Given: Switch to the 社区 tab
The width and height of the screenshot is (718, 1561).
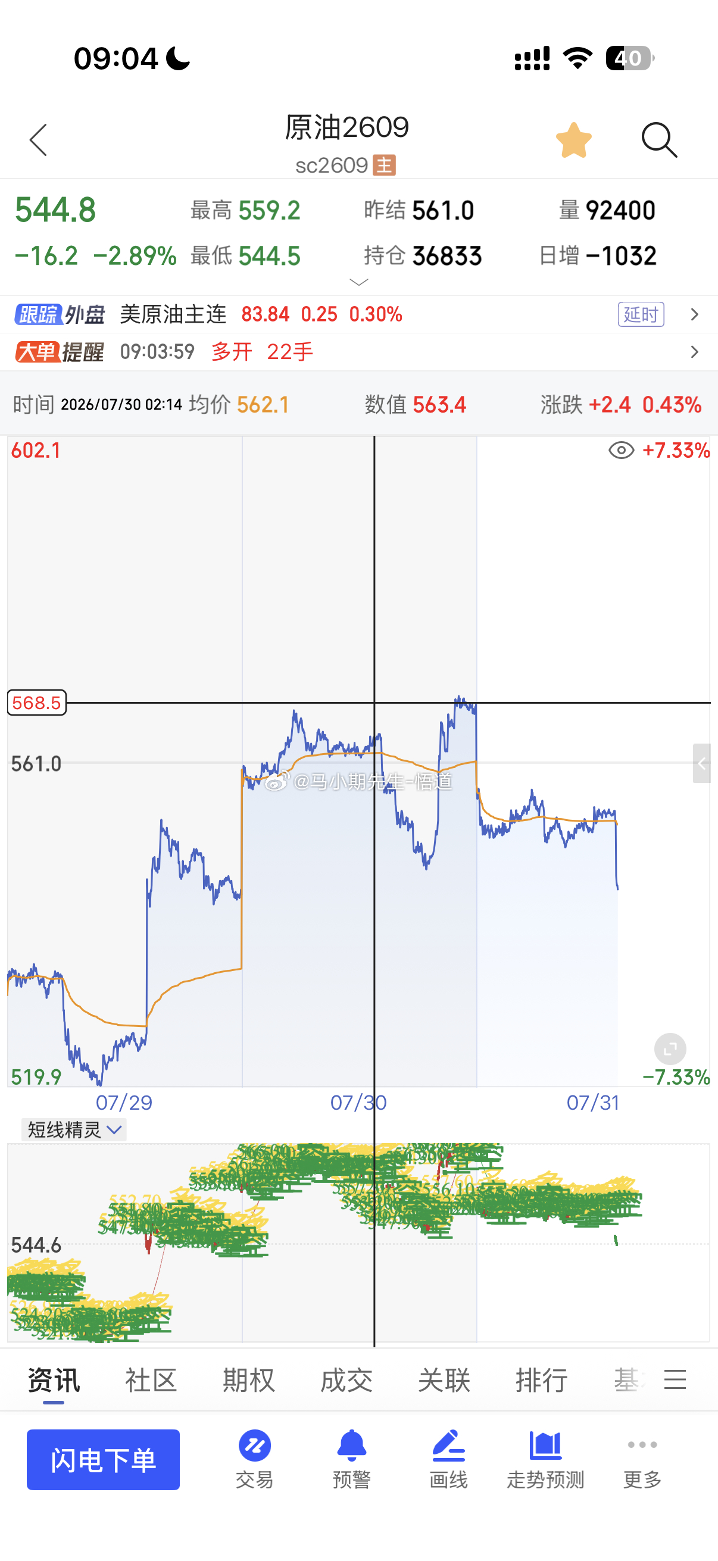Looking at the screenshot, I should (151, 1380).
